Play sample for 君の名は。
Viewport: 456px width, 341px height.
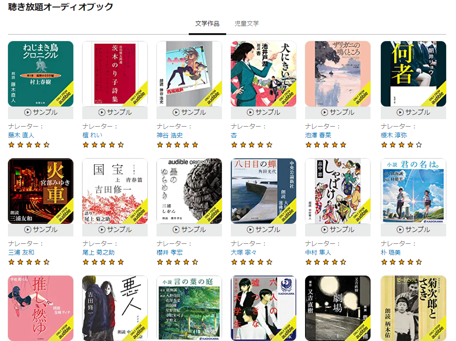413,230
